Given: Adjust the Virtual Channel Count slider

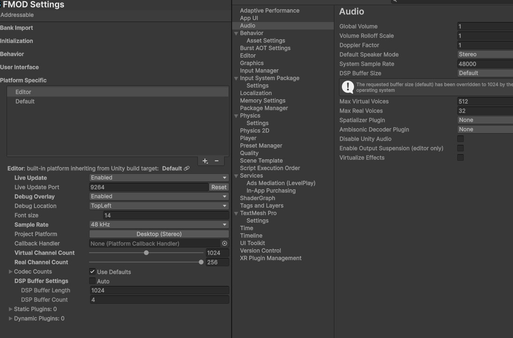Looking at the screenshot, I should click(146, 253).
